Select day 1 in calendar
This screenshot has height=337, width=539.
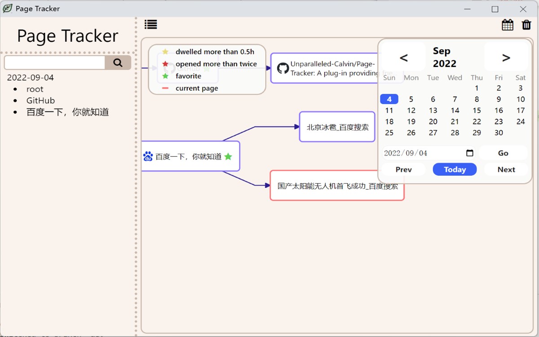click(x=477, y=88)
